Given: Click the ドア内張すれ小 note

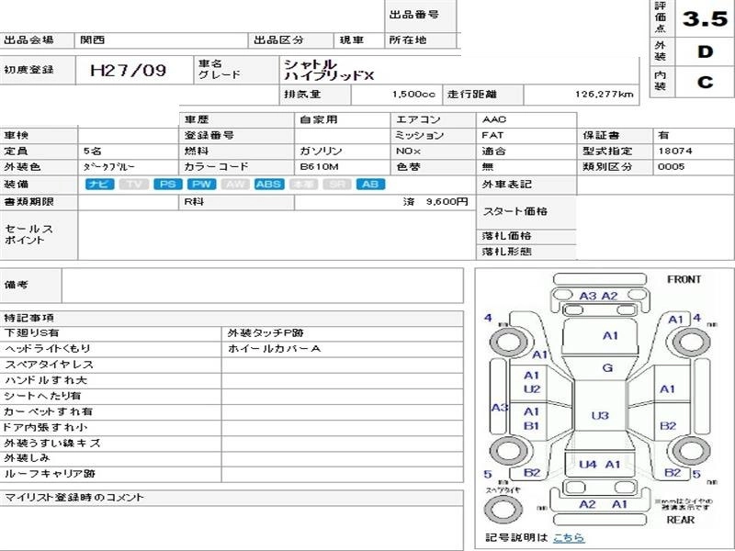Looking at the screenshot, I should point(45,427).
